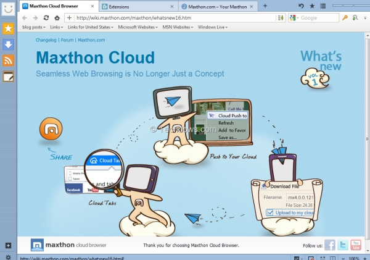Click the Facebook follow icon
Screen dimensions: 370x260
pos(330,245)
